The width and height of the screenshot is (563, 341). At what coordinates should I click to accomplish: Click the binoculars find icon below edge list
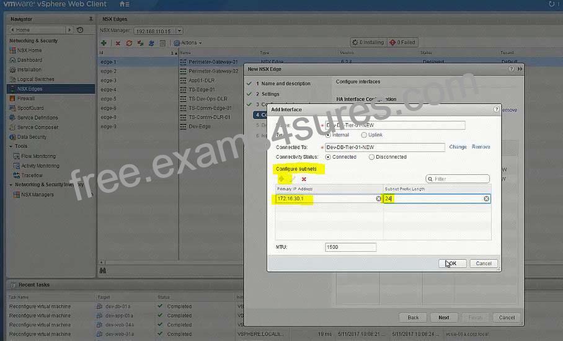(x=103, y=270)
